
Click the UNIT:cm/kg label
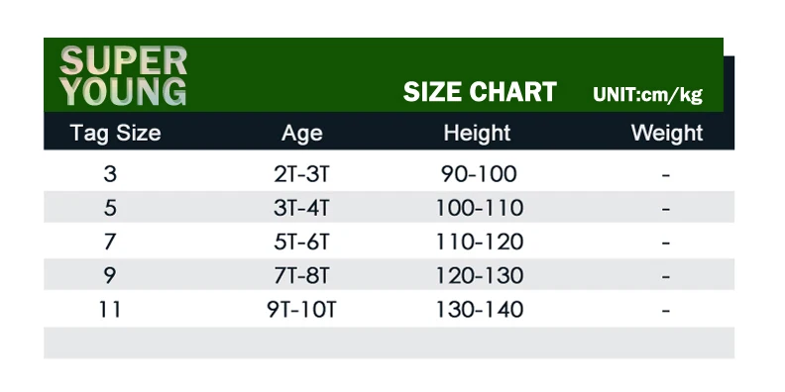point(648,94)
